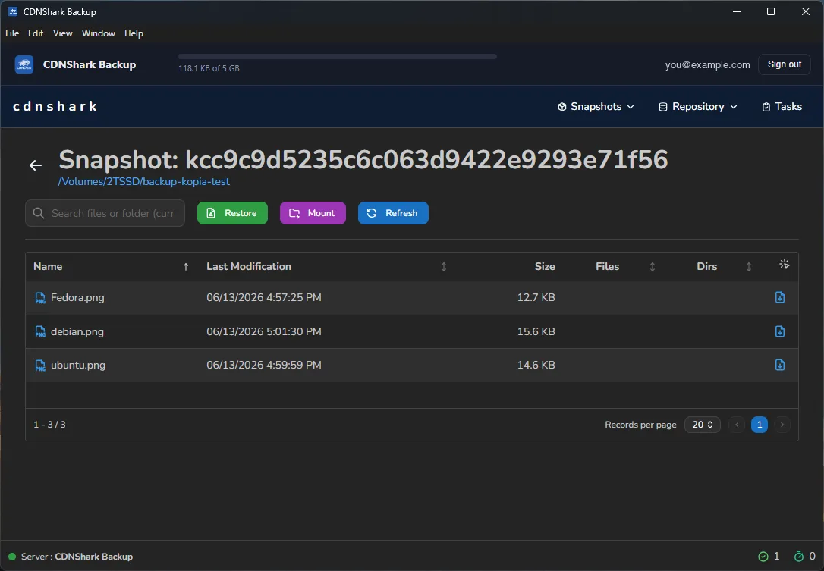The height and width of the screenshot is (571, 824).
Task: Click the 14.6 KB size value
Action: (x=536, y=365)
